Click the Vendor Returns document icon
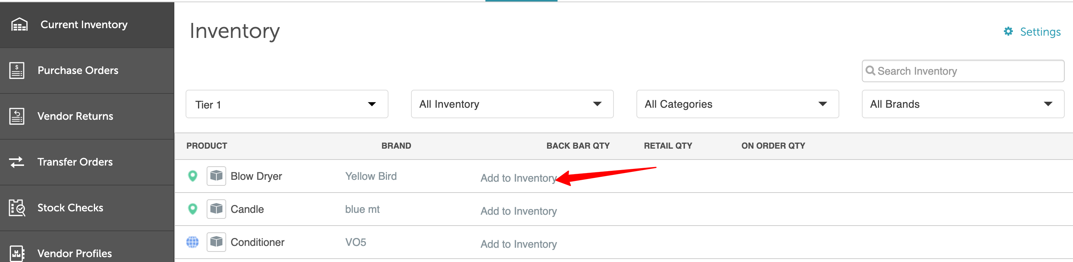 pos(17,116)
